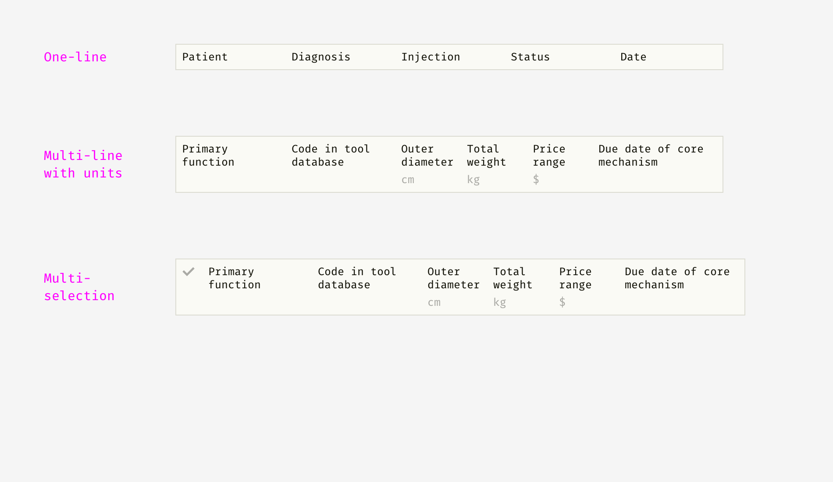This screenshot has height=482, width=833.
Task: Click the One-line section label
Action: point(75,57)
